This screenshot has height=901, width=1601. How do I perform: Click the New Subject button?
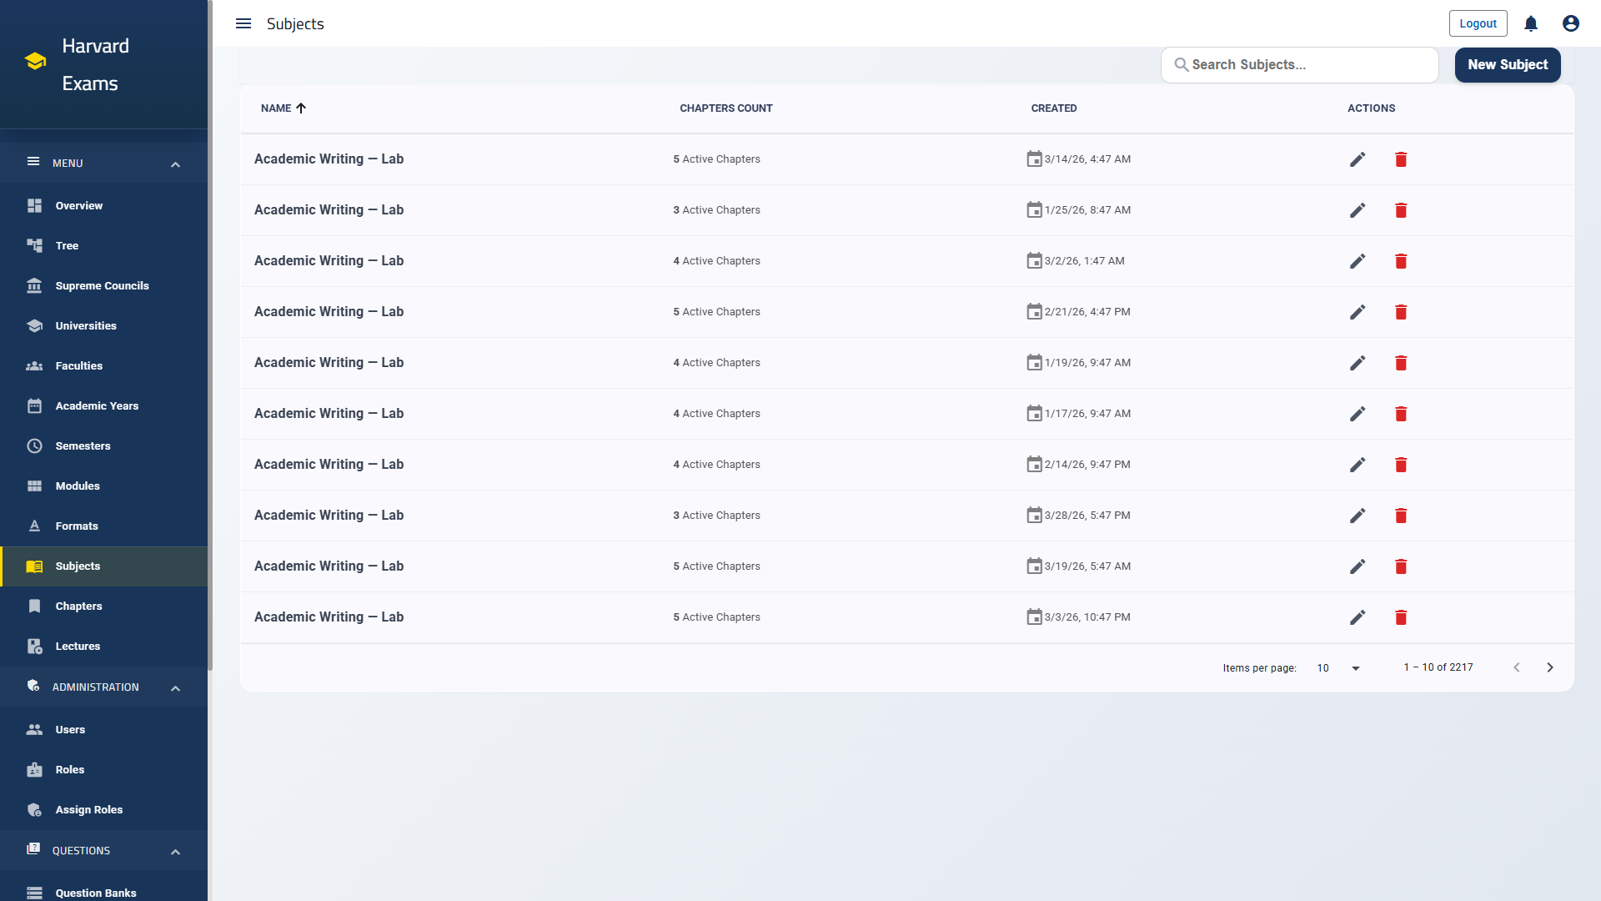[x=1508, y=64]
